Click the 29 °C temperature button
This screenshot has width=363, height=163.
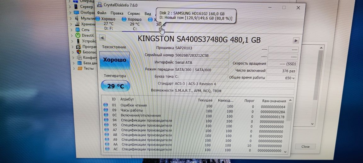(x=116, y=86)
